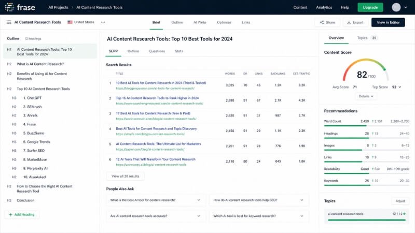Click the Add Heading button
Screen dimensions: 415x233
coord(22,215)
